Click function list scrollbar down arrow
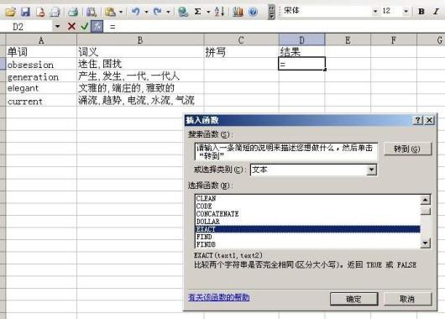This screenshot has height=319, width=445. tap(425, 243)
